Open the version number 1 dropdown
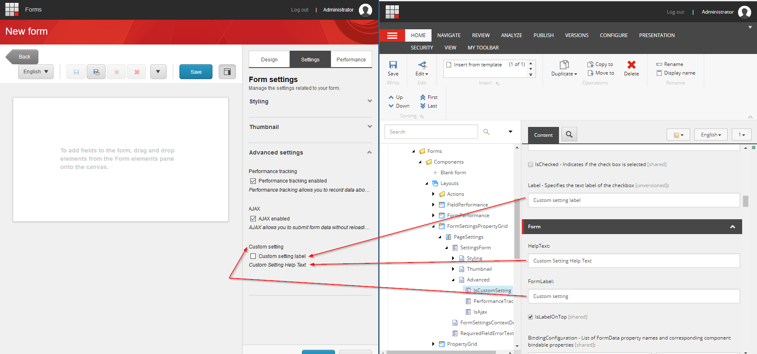The image size is (757, 354). (x=742, y=135)
